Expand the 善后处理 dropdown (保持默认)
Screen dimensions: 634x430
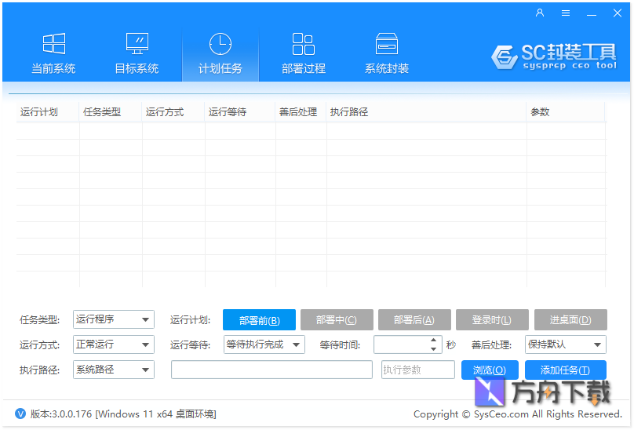point(566,344)
